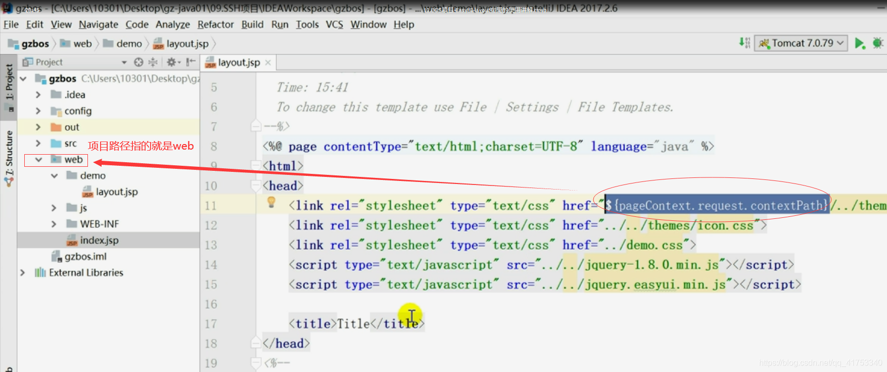Expand the js folder

[x=54, y=208]
